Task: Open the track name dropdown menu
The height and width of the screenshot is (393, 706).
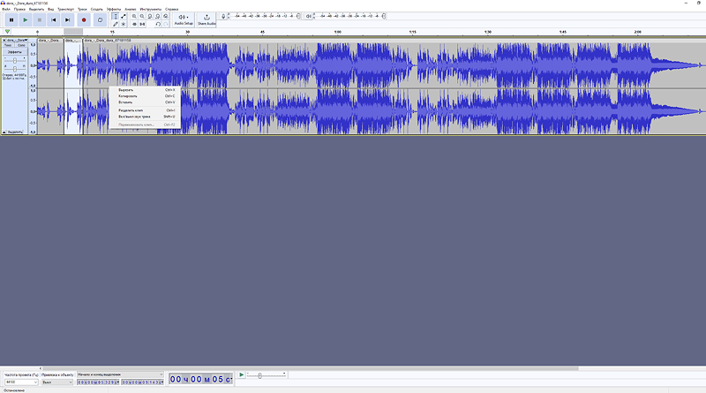Action: coord(17,41)
